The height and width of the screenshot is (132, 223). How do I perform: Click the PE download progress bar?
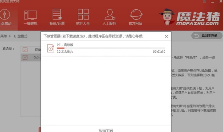pyautogui.click(x=111, y=48)
